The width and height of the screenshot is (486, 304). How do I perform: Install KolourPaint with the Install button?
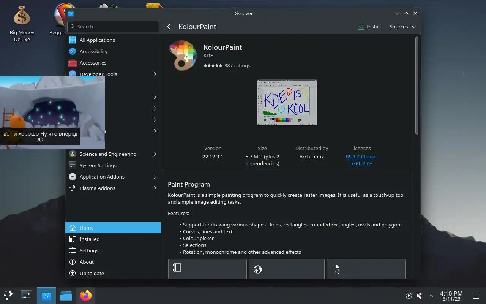click(369, 27)
